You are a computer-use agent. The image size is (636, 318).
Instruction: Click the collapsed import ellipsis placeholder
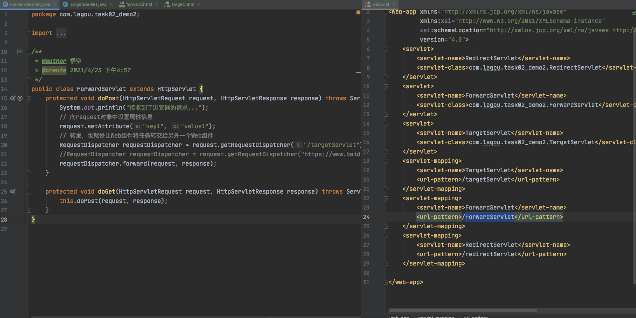click(61, 33)
